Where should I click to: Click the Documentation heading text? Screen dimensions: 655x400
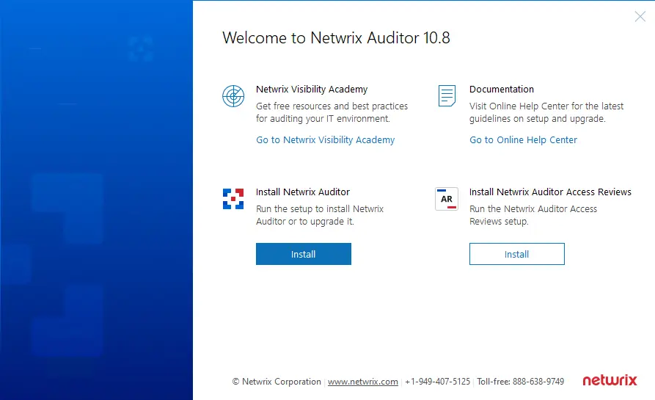[502, 90]
